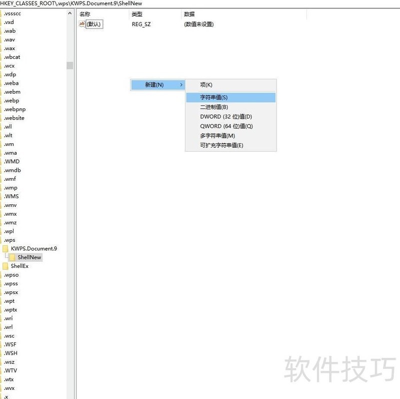Viewport: 400px width, 399px height.
Task: Click the ab string icon beside (默认)
Action: coord(81,24)
